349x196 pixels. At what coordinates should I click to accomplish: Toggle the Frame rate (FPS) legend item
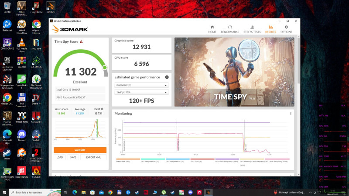click(x=128, y=160)
